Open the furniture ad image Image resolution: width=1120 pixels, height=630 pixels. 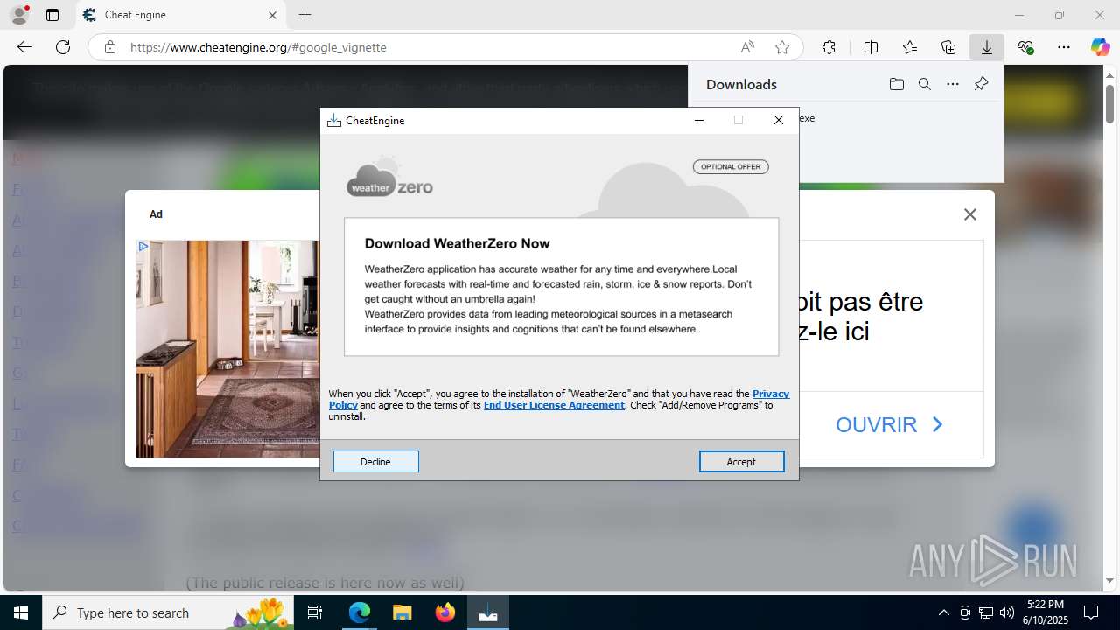pyautogui.click(x=228, y=349)
